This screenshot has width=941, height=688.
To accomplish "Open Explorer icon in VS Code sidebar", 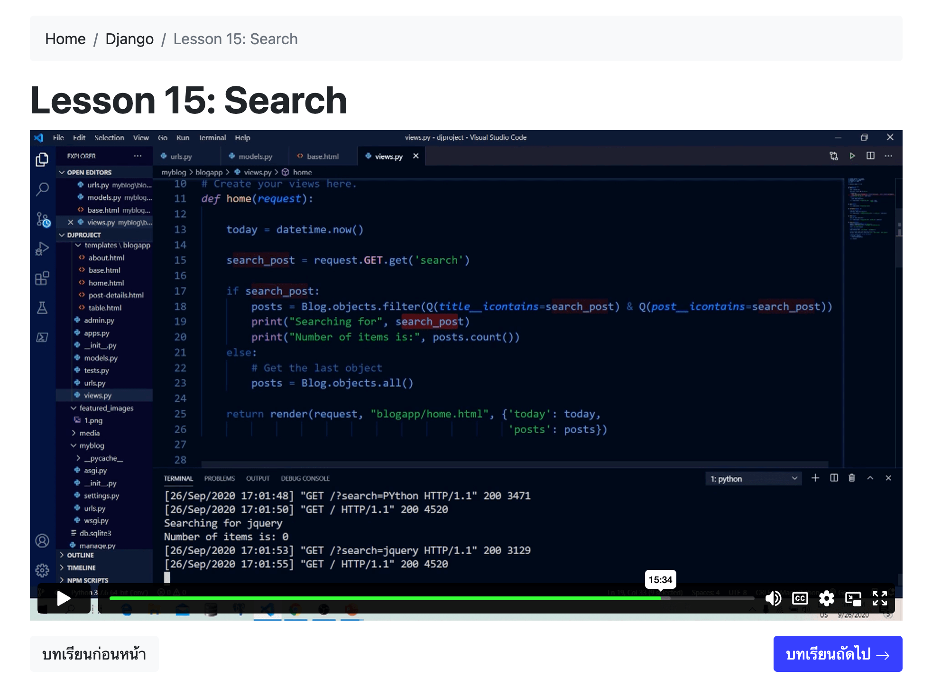I will click(42, 159).
